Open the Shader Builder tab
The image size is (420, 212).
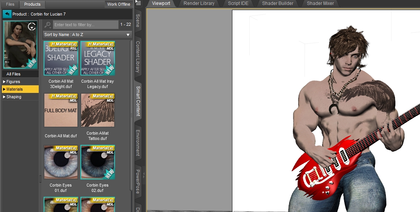click(277, 3)
